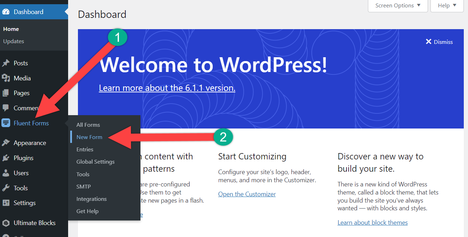Click the Ultimate Blocks icon
Viewport: 468px width, 237px height.
(x=6, y=223)
